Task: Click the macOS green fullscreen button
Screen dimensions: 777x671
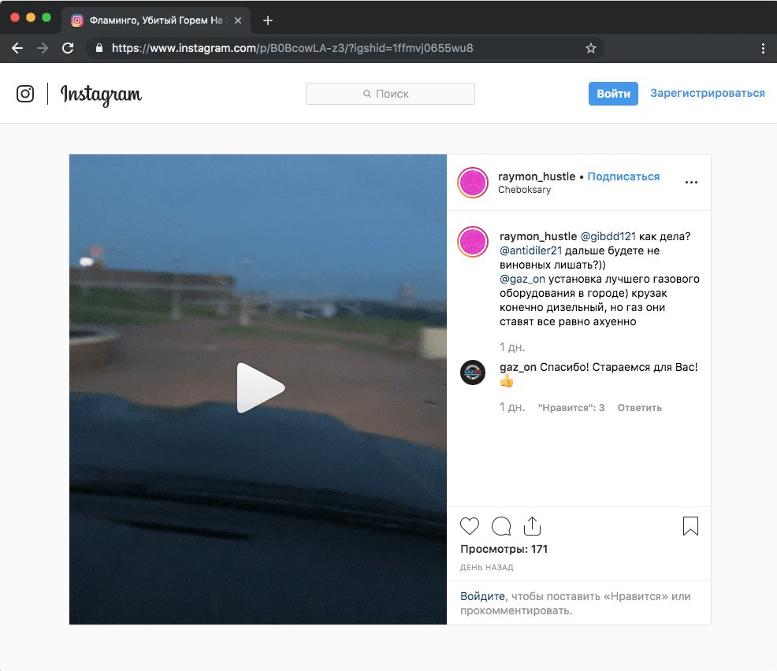Action: pos(46,18)
